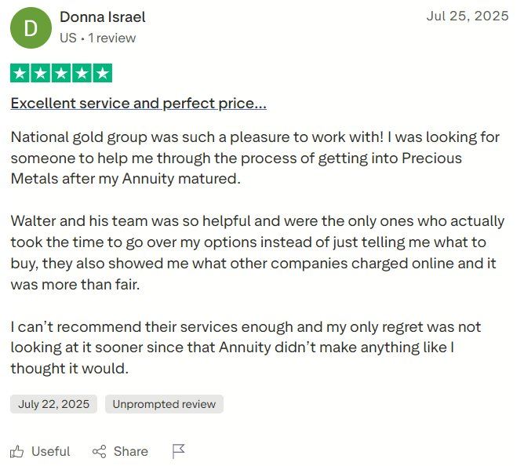Viewport: 524px width, 466px height.
Task: Click the paragraph starting 'I can't recommend'
Action: click(x=246, y=348)
